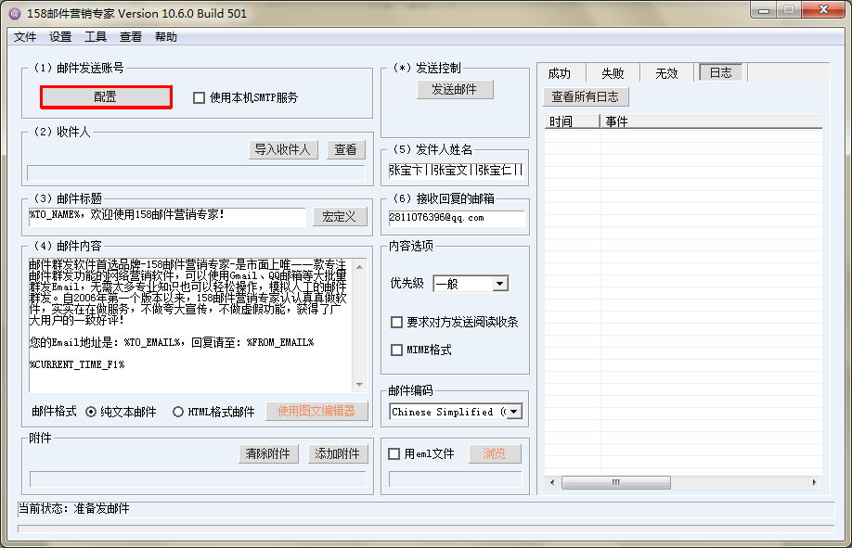Viewport: 852px width, 548px height.
Task: Open the 工具 menu
Action: point(96,37)
